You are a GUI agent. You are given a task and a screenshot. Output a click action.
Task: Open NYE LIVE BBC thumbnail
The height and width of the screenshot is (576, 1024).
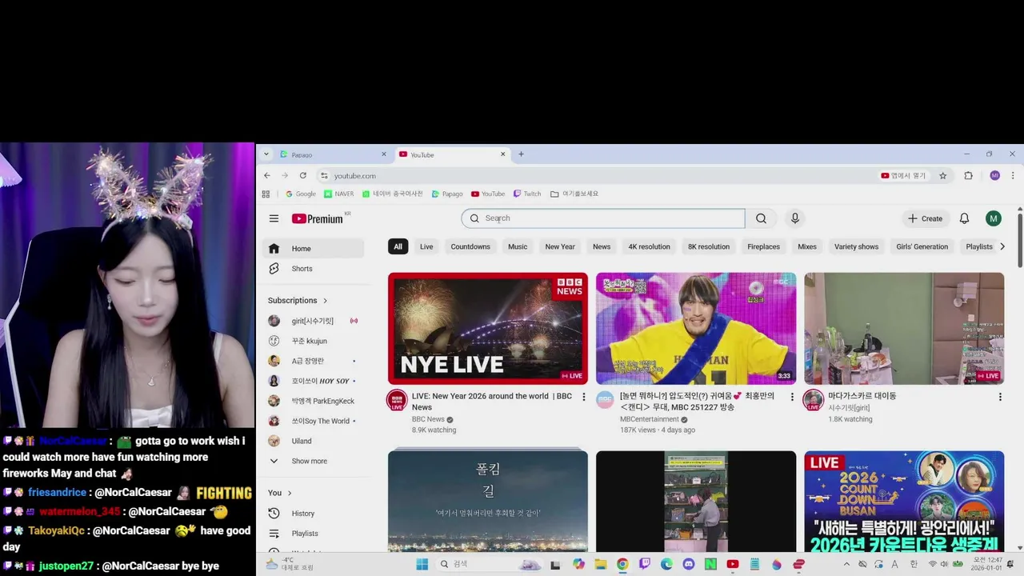tap(488, 329)
